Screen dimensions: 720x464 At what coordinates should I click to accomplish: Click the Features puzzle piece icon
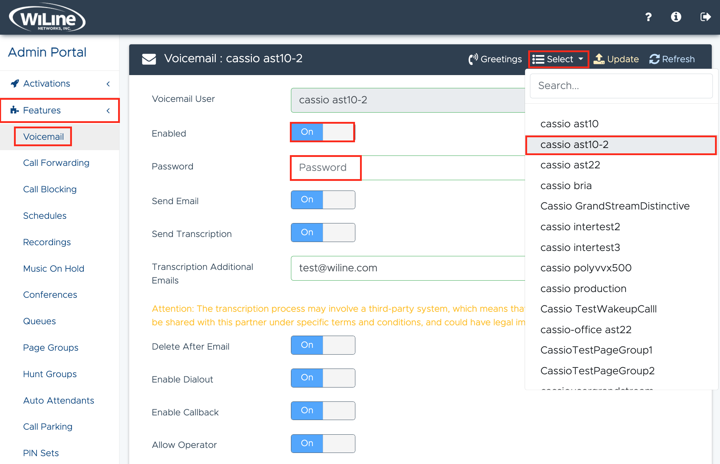(x=15, y=110)
